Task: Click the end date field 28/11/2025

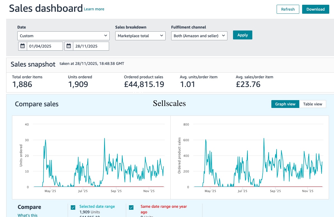Action: pyautogui.click(x=91, y=46)
